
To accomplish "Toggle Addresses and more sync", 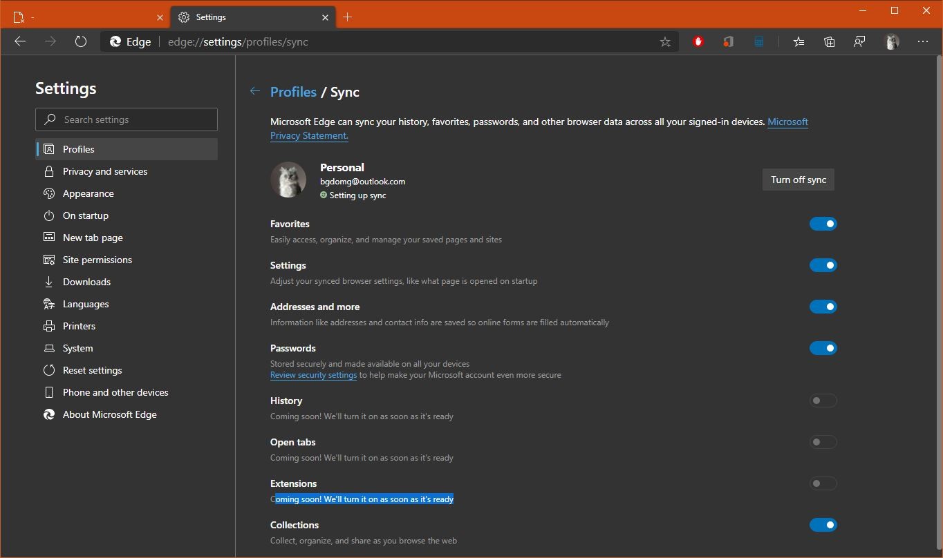I will coord(823,307).
